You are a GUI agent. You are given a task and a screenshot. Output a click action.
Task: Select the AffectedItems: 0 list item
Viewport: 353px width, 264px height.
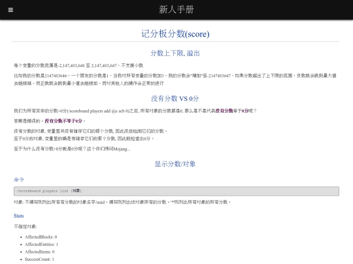40,252
